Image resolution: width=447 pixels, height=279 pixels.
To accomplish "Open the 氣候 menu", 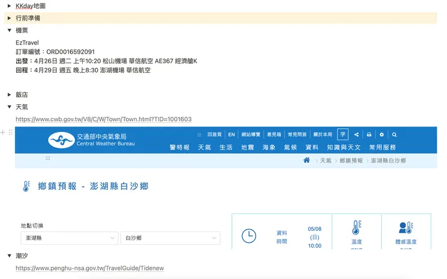I will (291, 147).
